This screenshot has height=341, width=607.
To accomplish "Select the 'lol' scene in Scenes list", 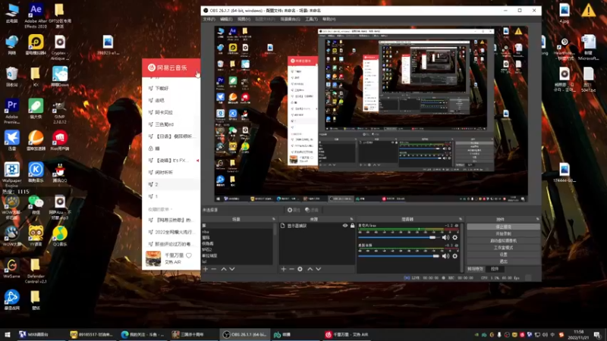I will [204, 261].
